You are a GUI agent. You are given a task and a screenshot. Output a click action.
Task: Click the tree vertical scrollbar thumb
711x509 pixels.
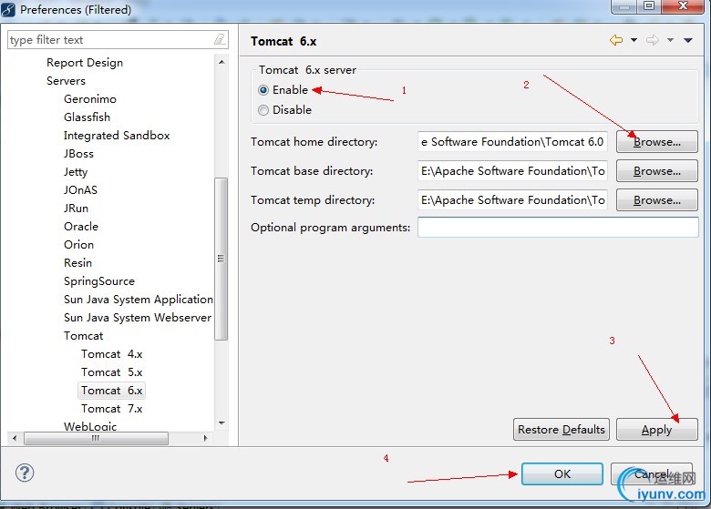point(221,259)
